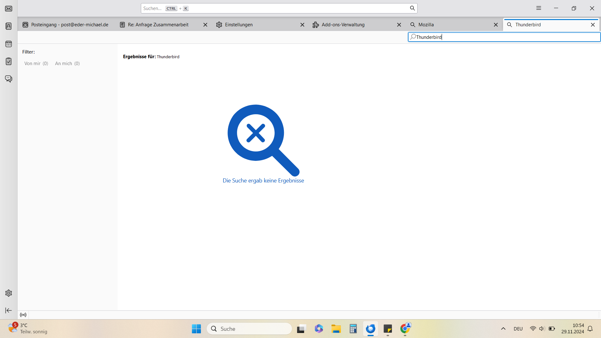This screenshot has height=338, width=601.
Task: Open the Thunderbird hamburger menu
Action: tap(538, 8)
